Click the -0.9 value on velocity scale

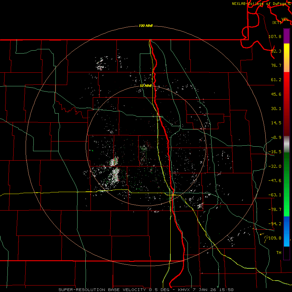tap(276, 138)
